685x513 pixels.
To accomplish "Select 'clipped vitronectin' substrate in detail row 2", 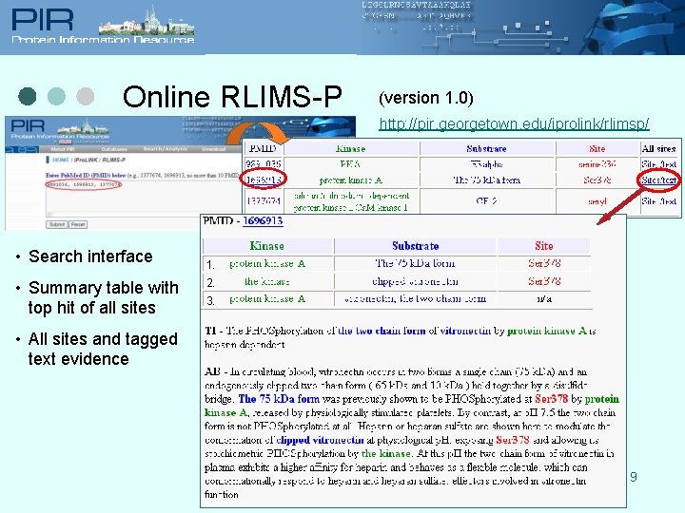I will (x=415, y=281).
